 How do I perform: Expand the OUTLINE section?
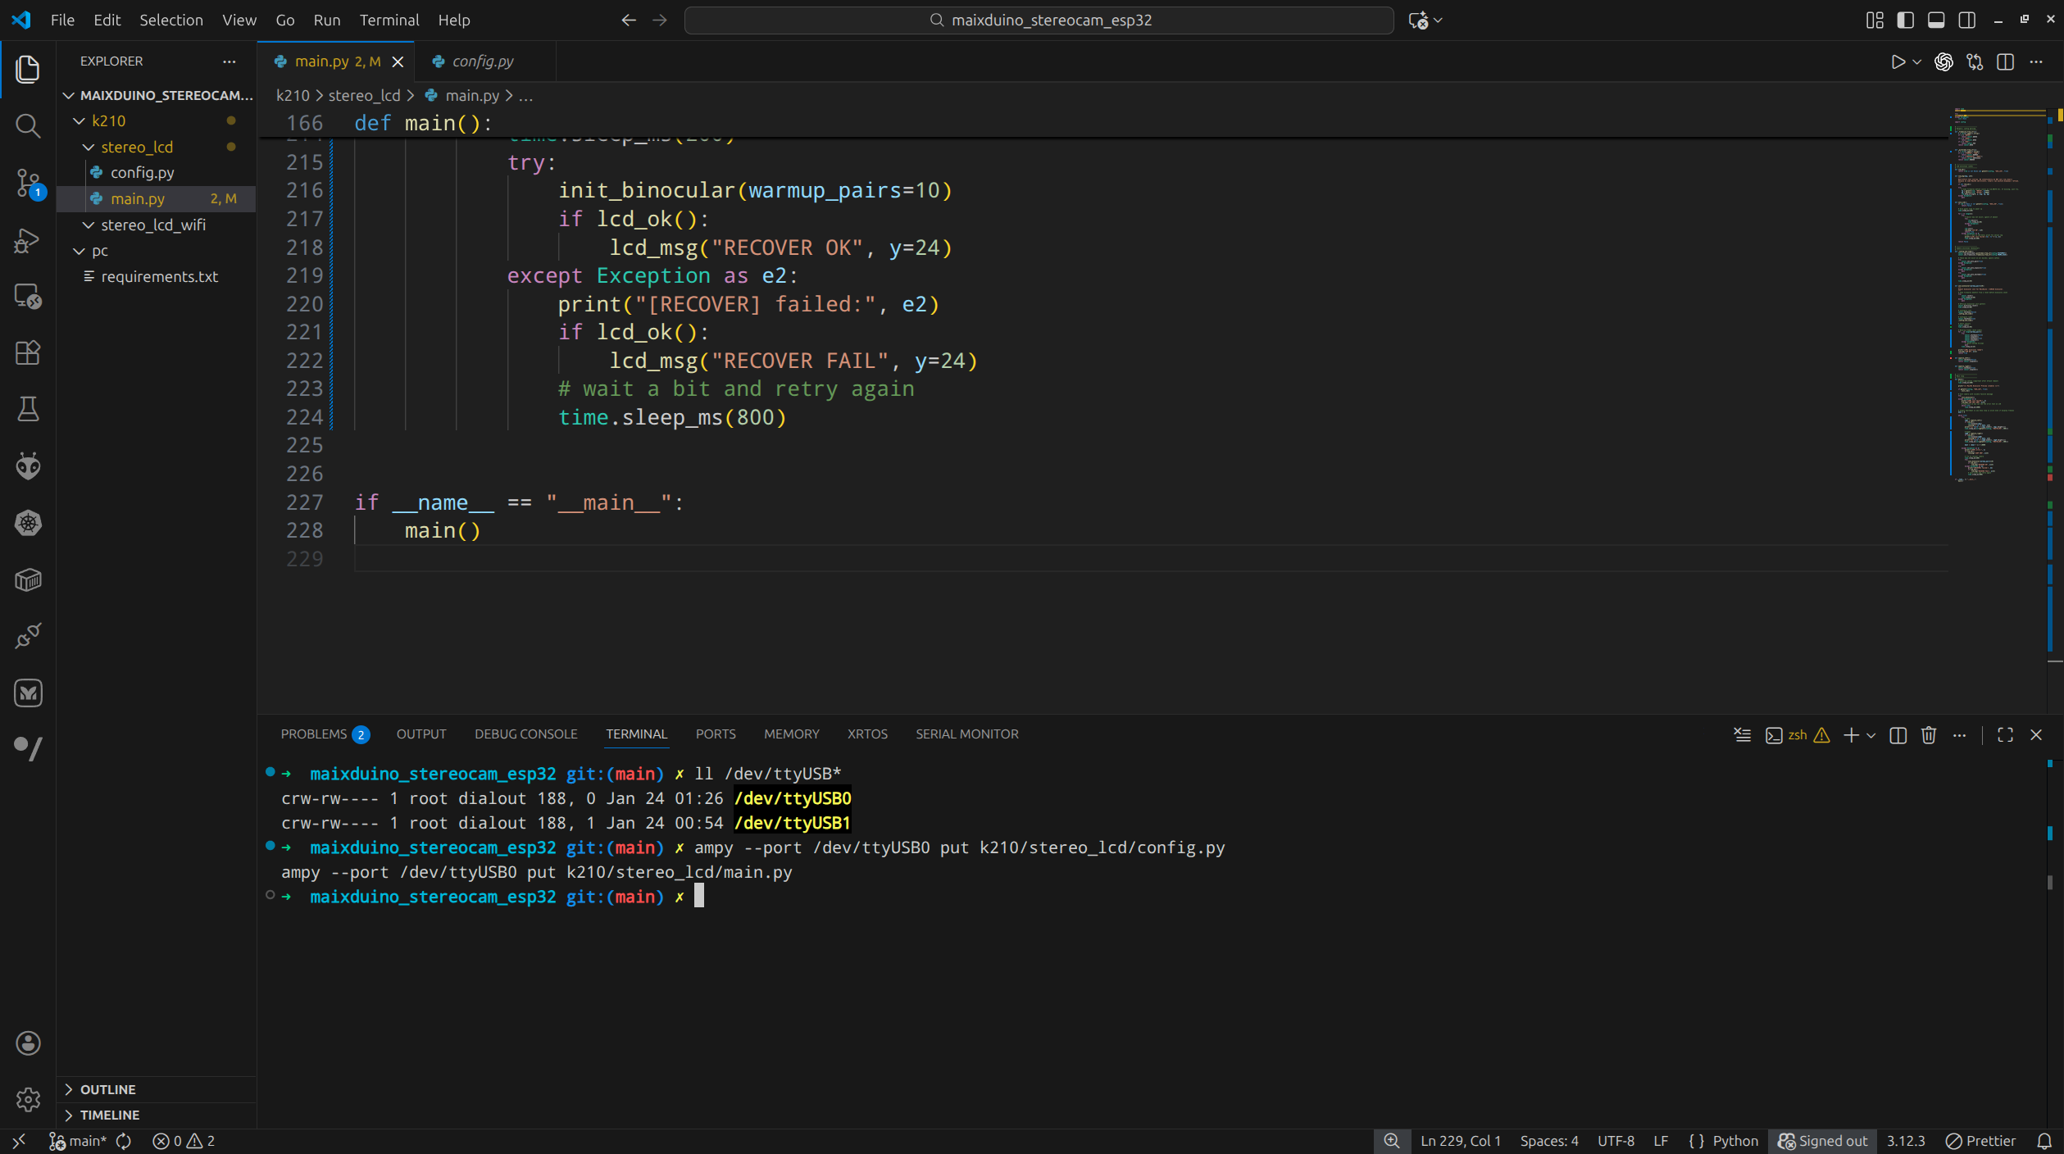pos(107,1089)
